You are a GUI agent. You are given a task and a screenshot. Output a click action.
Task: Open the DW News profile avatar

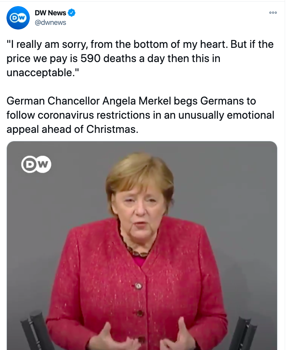[18, 18]
